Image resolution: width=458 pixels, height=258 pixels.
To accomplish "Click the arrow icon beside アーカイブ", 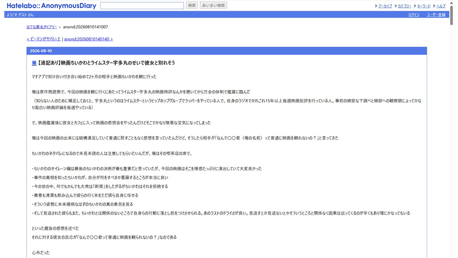I will [376, 6].
